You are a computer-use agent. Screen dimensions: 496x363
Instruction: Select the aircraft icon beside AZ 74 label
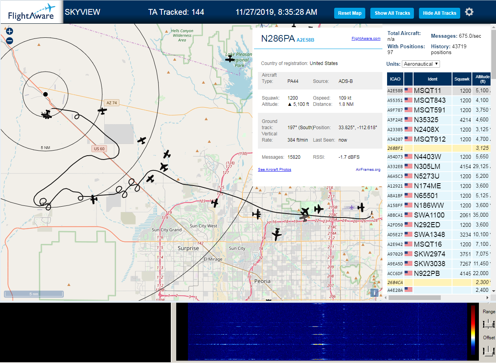click(x=102, y=111)
